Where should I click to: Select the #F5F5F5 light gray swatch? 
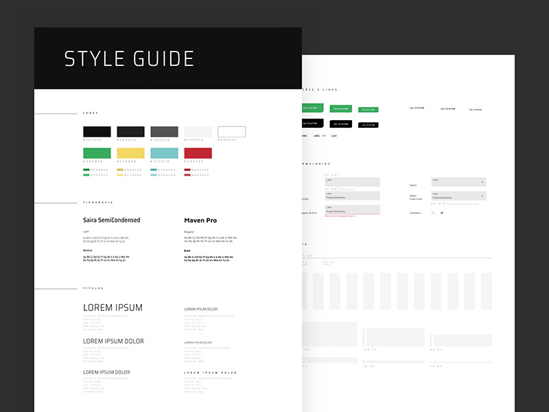(x=198, y=132)
